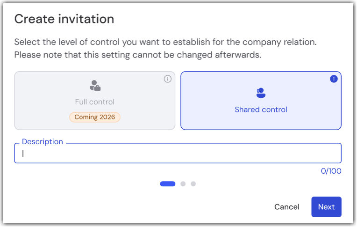Jump to the third step dot

pos(193,184)
